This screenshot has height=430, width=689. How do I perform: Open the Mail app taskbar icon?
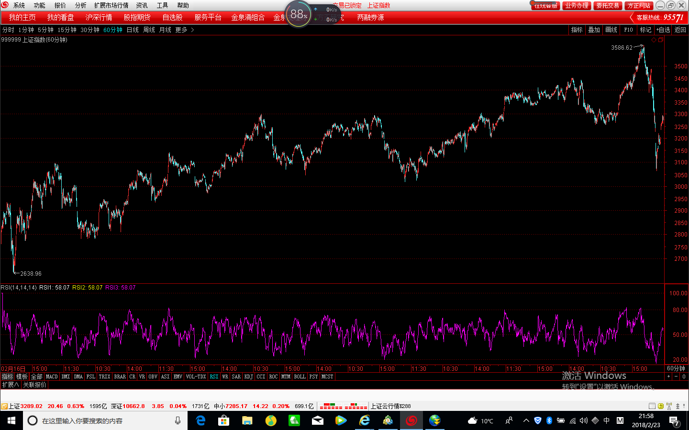point(317,420)
